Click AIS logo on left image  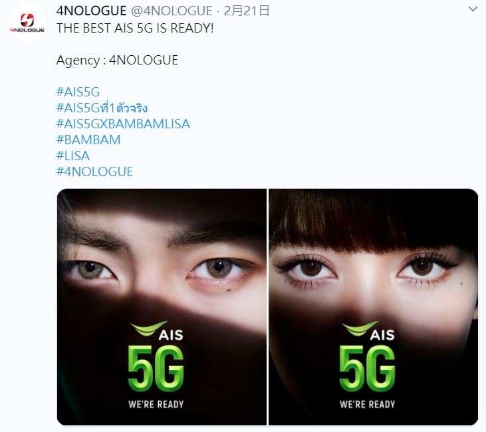click(156, 331)
